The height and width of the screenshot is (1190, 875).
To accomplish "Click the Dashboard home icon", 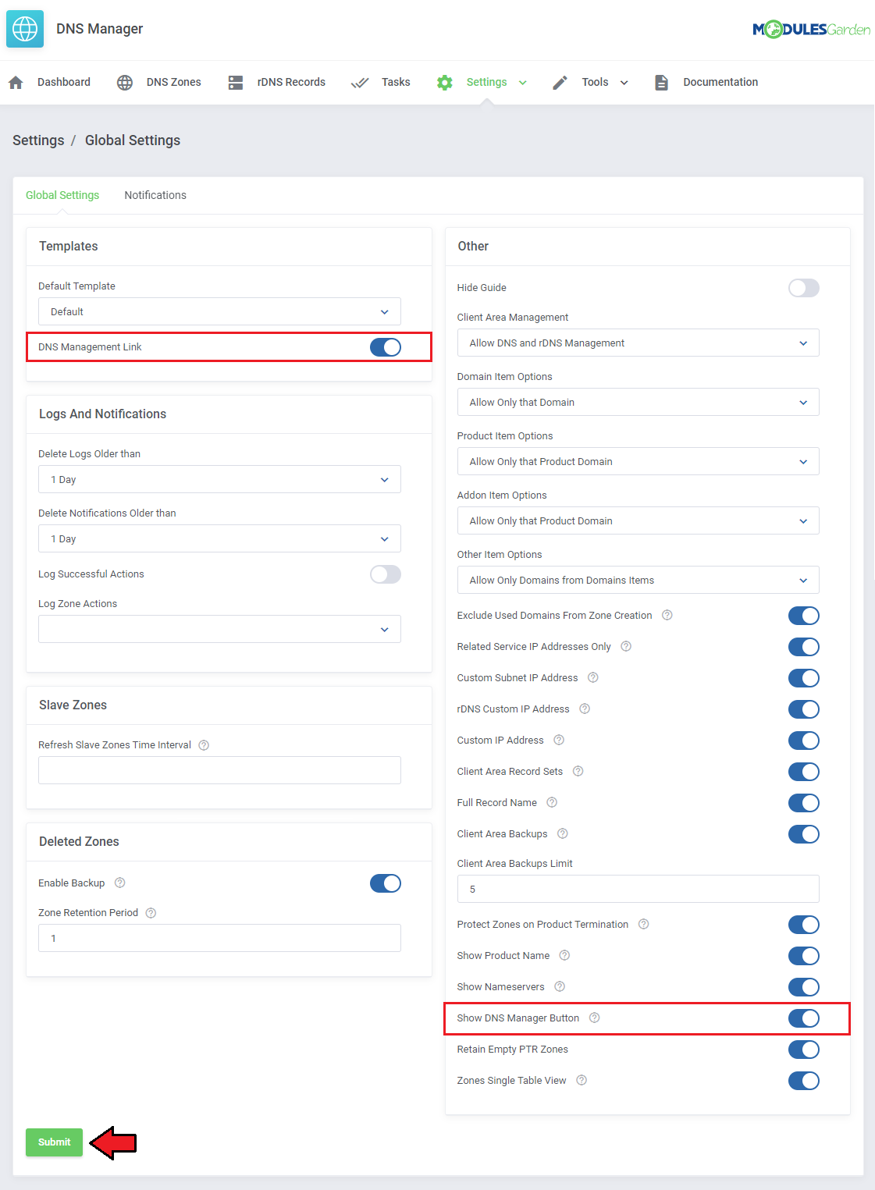I will pyautogui.click(x=16, y=82).
